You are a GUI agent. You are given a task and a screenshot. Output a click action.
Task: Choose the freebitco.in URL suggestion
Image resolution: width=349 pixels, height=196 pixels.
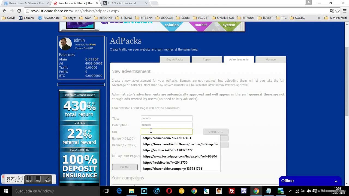180,163
